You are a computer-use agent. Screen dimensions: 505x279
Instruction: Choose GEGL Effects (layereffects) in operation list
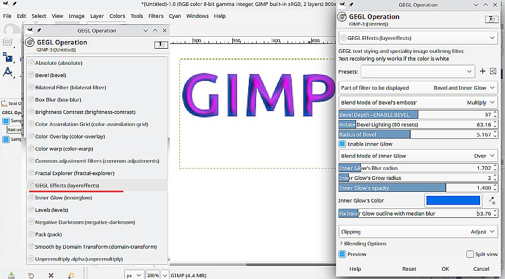(x=97, y=185)
